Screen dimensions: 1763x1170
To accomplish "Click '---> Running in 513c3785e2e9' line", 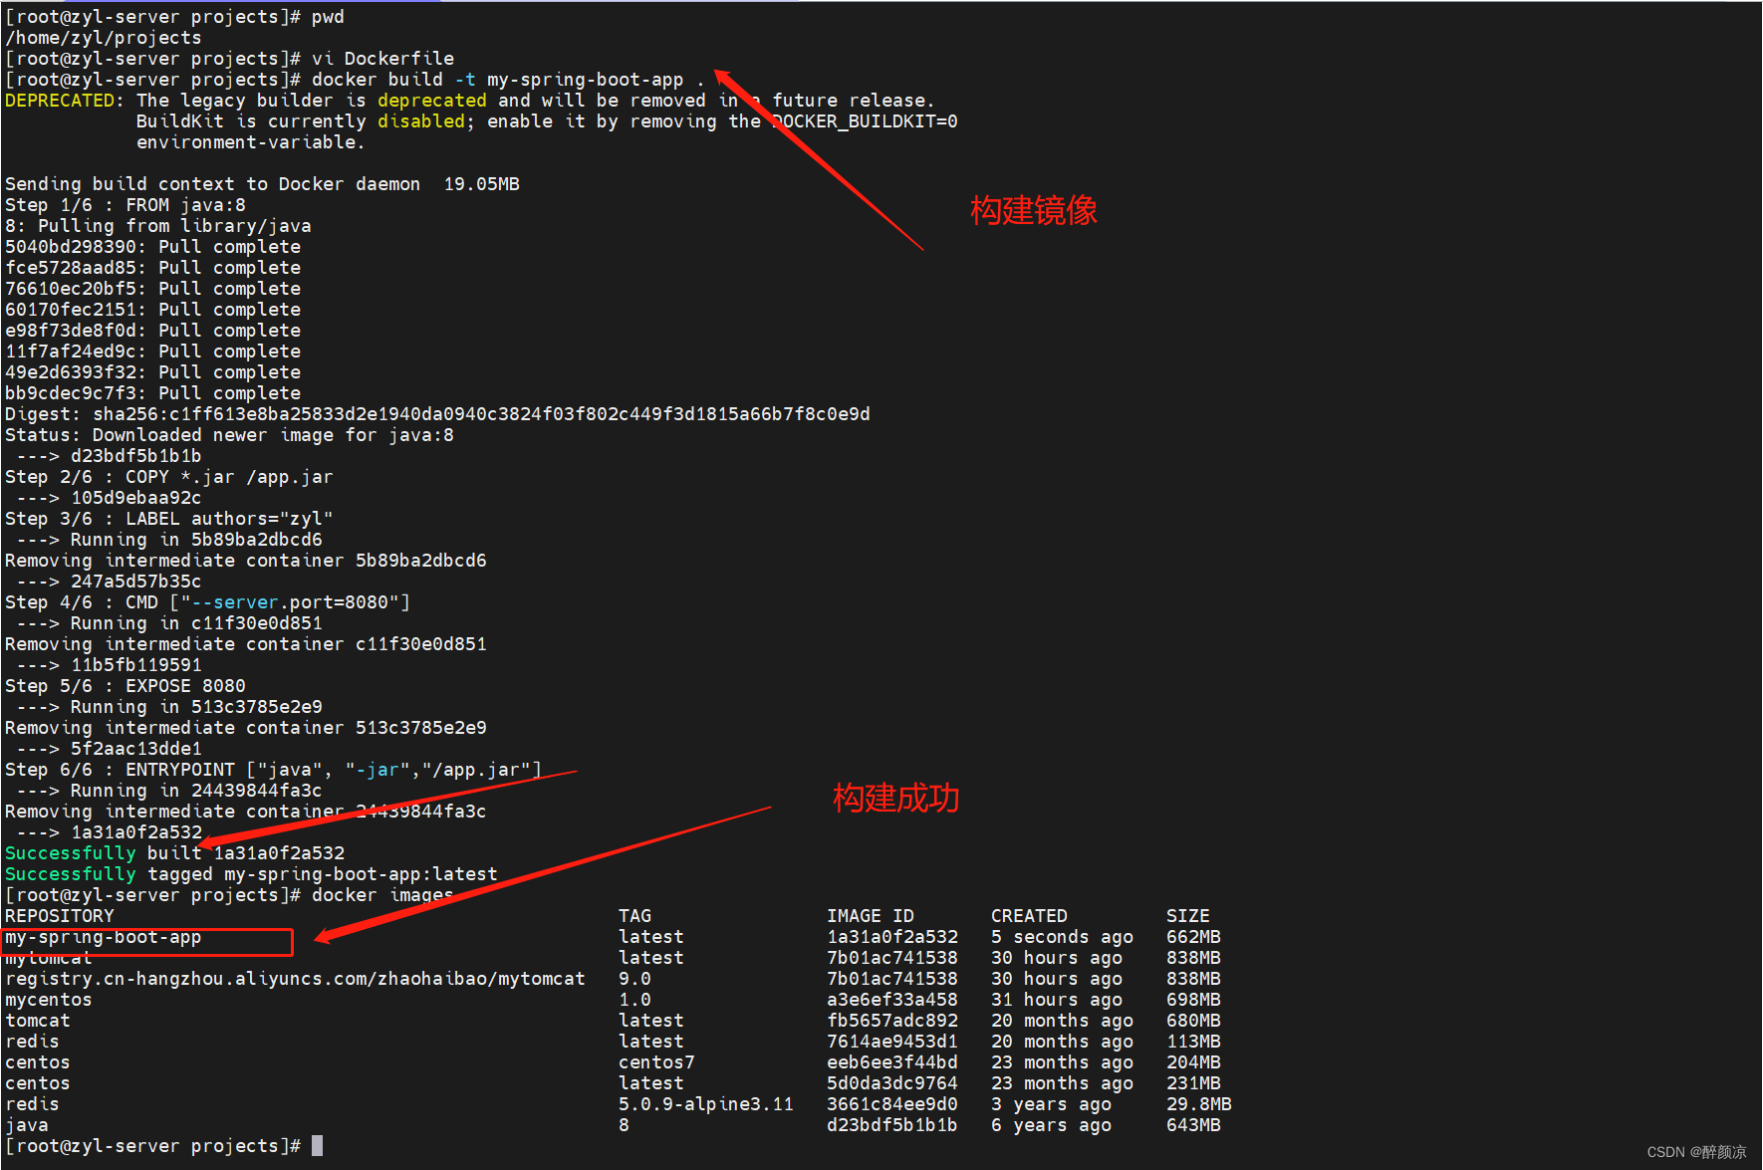I will click(169, 707).
